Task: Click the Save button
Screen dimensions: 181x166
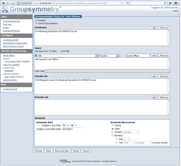Action: tap(49, 151)
